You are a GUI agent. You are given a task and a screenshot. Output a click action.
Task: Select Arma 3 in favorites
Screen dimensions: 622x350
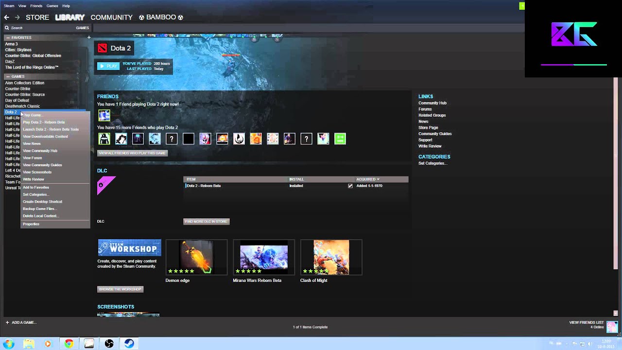click(11, 44)
